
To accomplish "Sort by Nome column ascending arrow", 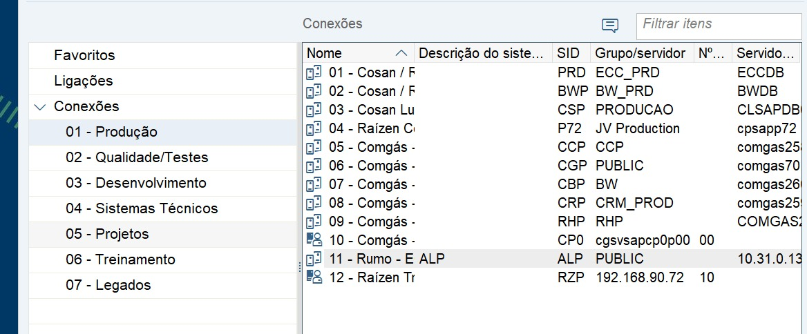I will (402, 53).
